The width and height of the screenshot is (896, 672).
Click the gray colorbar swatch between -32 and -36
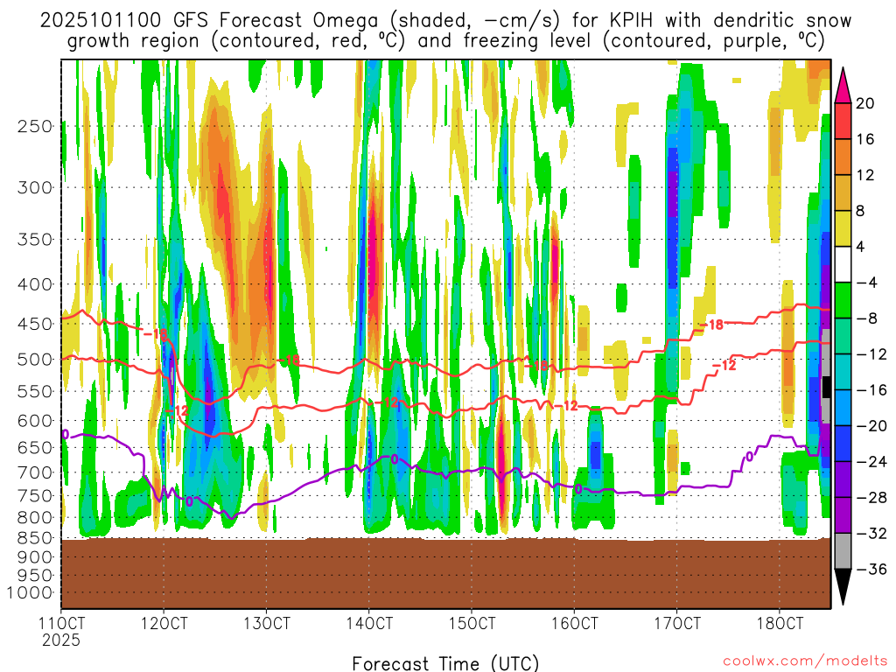tap(843, 551)
